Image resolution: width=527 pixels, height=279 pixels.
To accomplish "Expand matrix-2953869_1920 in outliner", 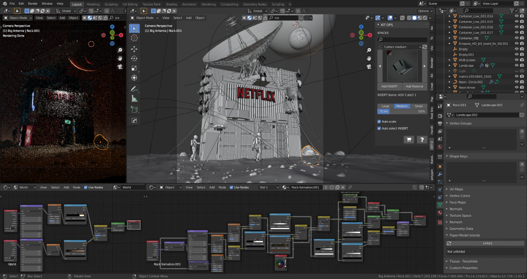I will point(450,76).
